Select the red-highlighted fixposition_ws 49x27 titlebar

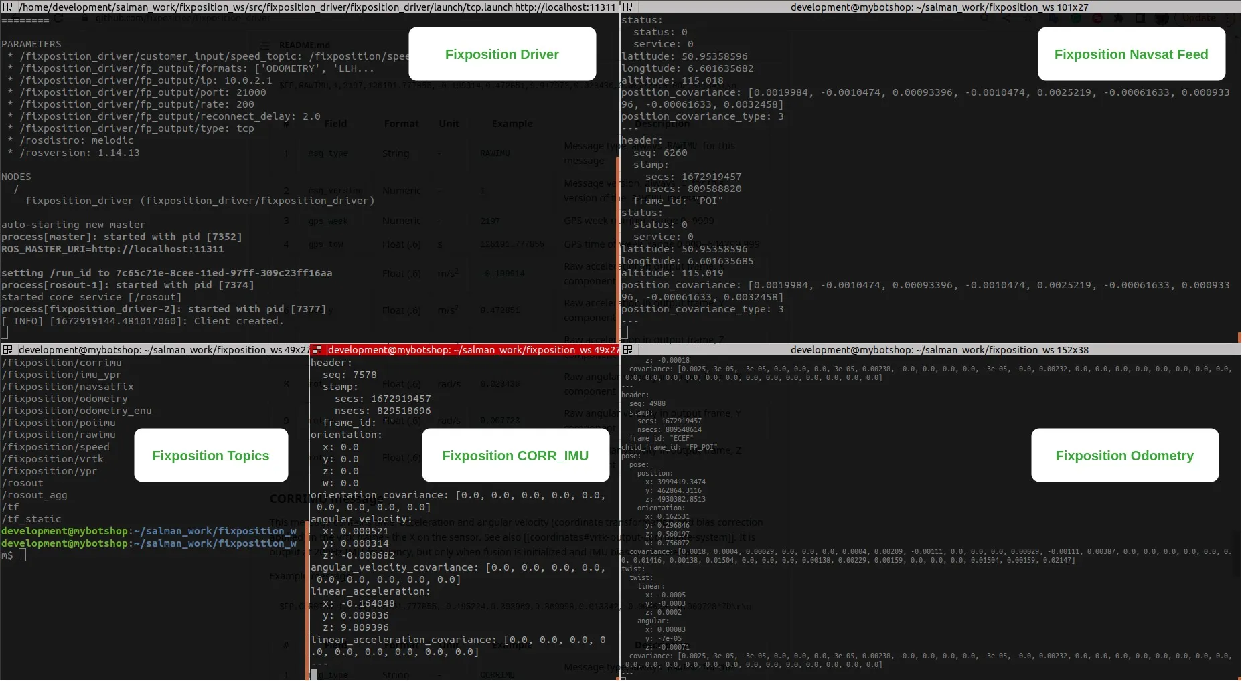(473, 349)
